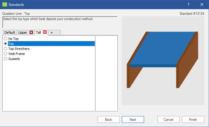Select the Gussets radio option

6,59
